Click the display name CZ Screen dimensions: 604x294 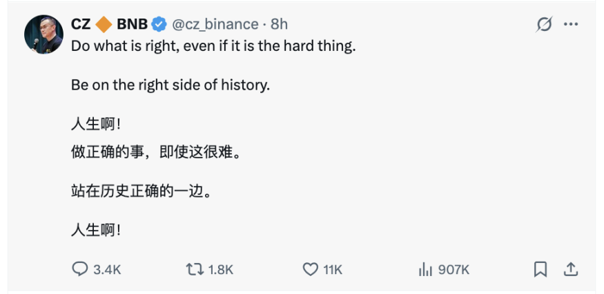[81, 24]
